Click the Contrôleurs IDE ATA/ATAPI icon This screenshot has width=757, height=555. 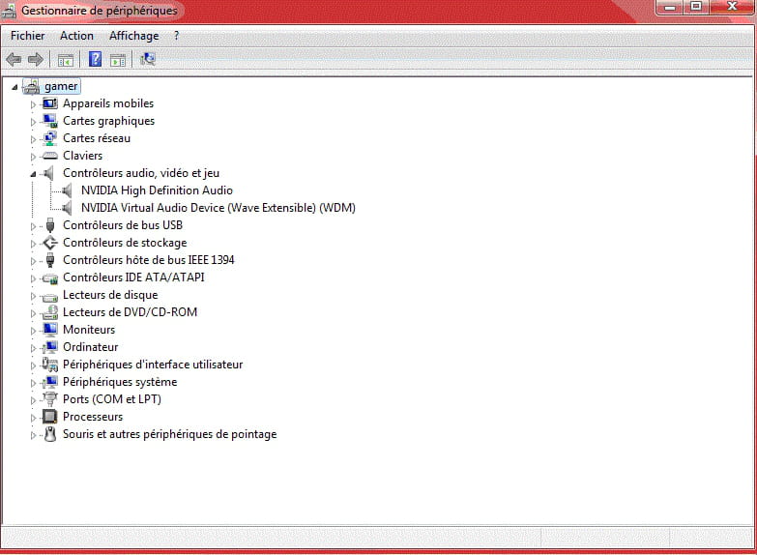click(x=49, y=278)
